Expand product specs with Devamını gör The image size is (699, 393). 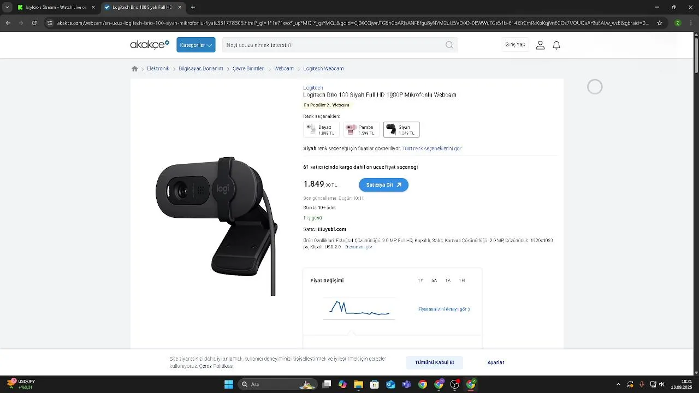point(358,247)
